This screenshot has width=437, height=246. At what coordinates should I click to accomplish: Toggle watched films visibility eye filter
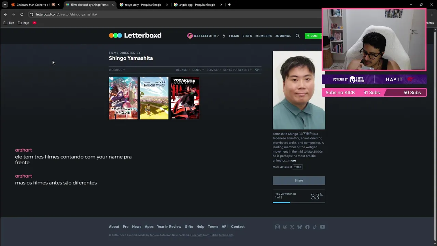pyautogui.click(x=258, y=70)
